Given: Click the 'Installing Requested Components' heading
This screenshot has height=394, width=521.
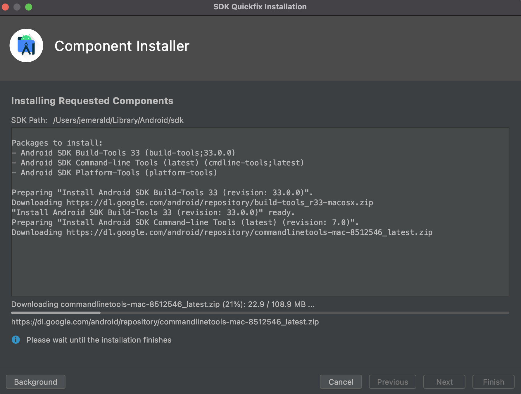Looking at the screenshot, I should 92,101.
